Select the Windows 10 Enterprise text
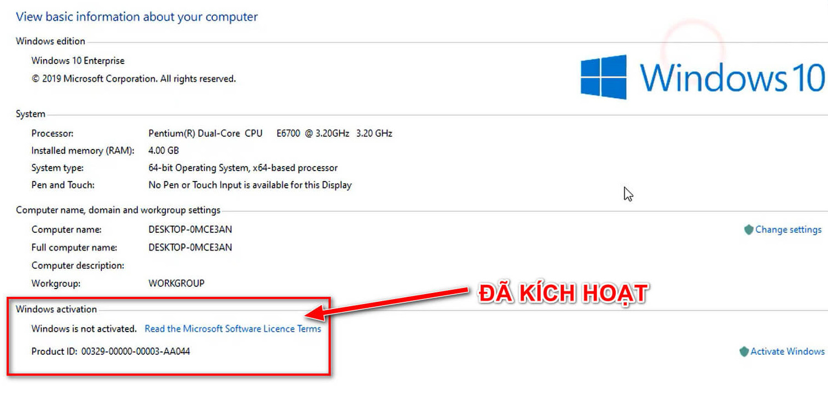The height and width of the screenshot is (400, 828). pyautogui.click(x=78, y=61)
